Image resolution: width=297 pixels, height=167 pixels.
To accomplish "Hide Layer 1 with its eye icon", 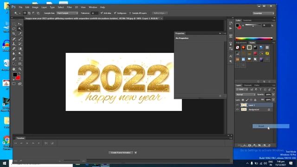I will coord(237,105).
